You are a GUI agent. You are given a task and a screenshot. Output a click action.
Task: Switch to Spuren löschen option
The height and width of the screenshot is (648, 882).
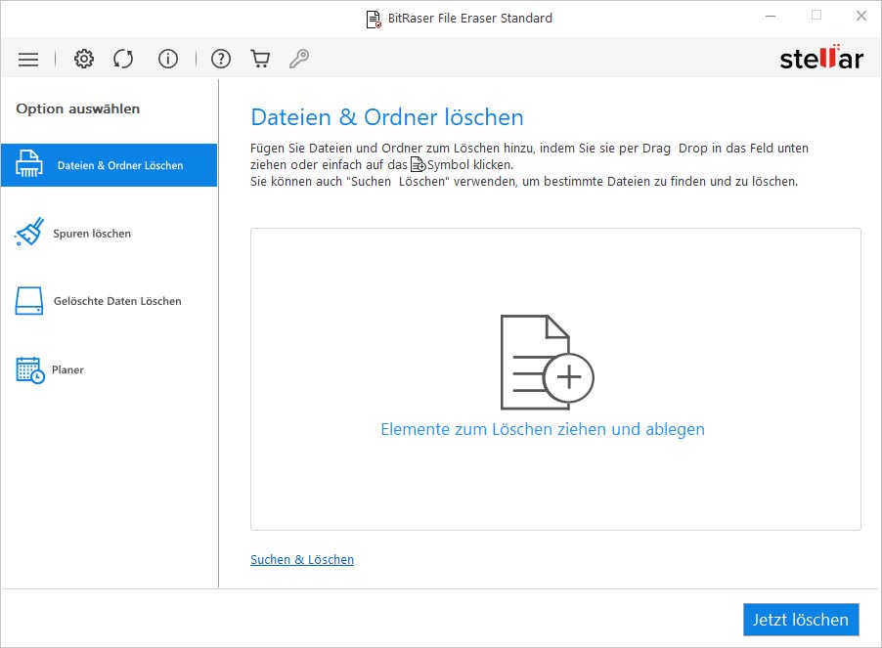pyautogui.click(x=91, y=234)
